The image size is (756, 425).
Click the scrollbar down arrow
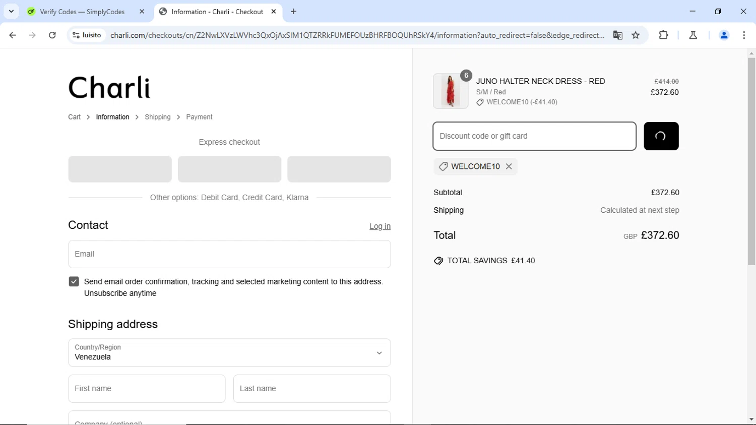(x=751, y=419)
